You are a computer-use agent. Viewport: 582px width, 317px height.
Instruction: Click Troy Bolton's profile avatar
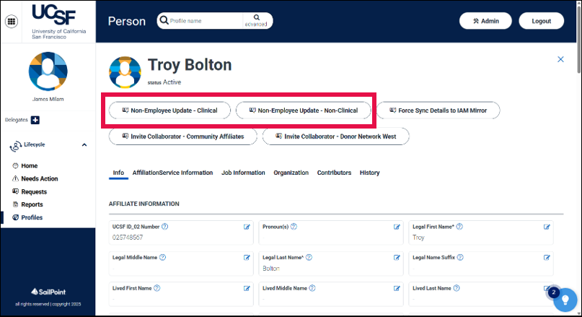(125, 72)
